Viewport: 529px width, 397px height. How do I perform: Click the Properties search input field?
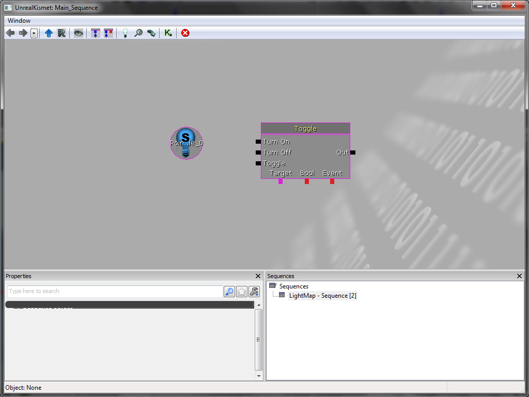(114, 292)
